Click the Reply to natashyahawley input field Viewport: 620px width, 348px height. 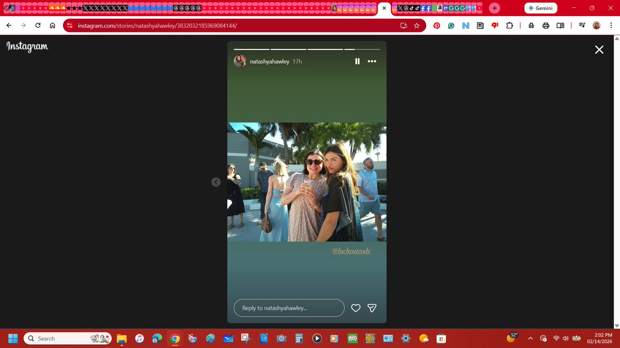tap(289, 308)
